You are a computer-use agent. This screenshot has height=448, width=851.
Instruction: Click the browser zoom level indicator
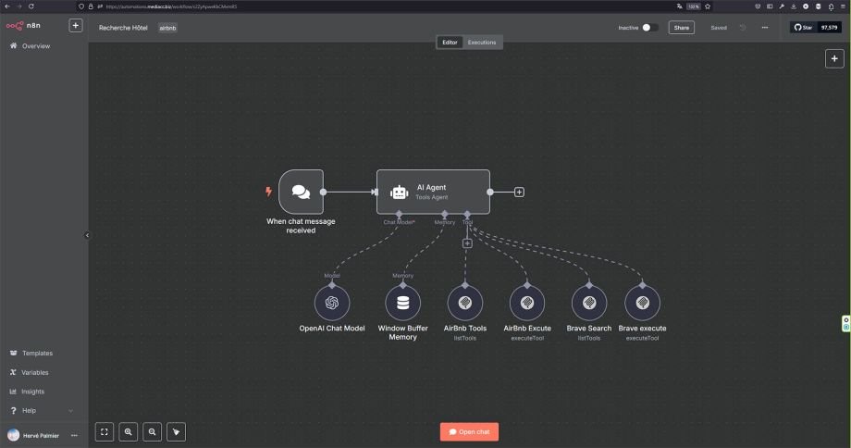pyautogui.click(x=693, y=6)
